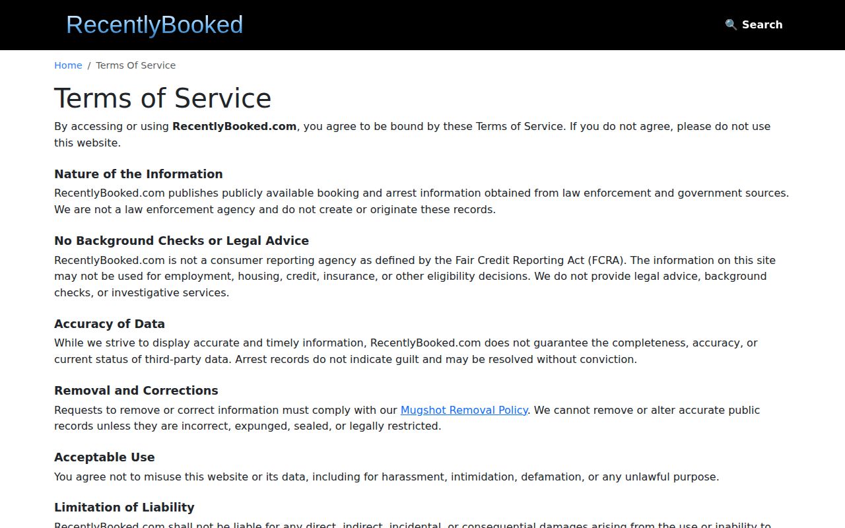The image size is (845, 528).
Task: Go to Home breadcrumb link
Action: [x=68, y=65]
